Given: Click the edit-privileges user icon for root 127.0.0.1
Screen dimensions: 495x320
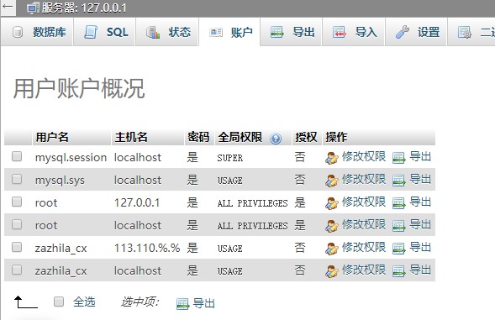Looking at the screenshot, I should pos(332,203).
